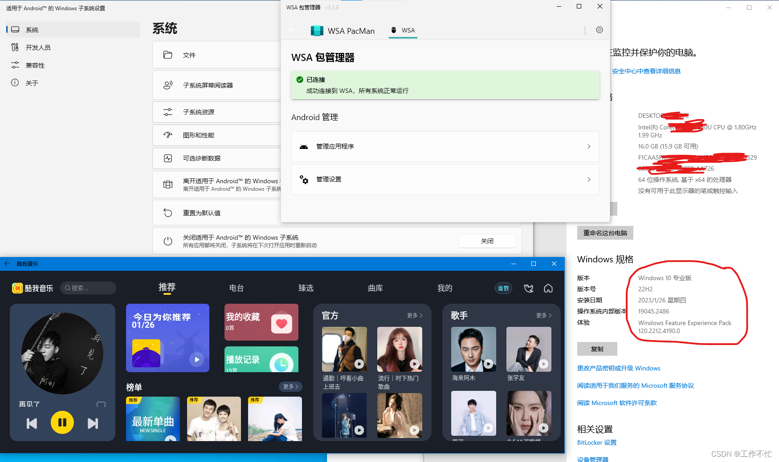Open singer 张学友

[529, 349]
